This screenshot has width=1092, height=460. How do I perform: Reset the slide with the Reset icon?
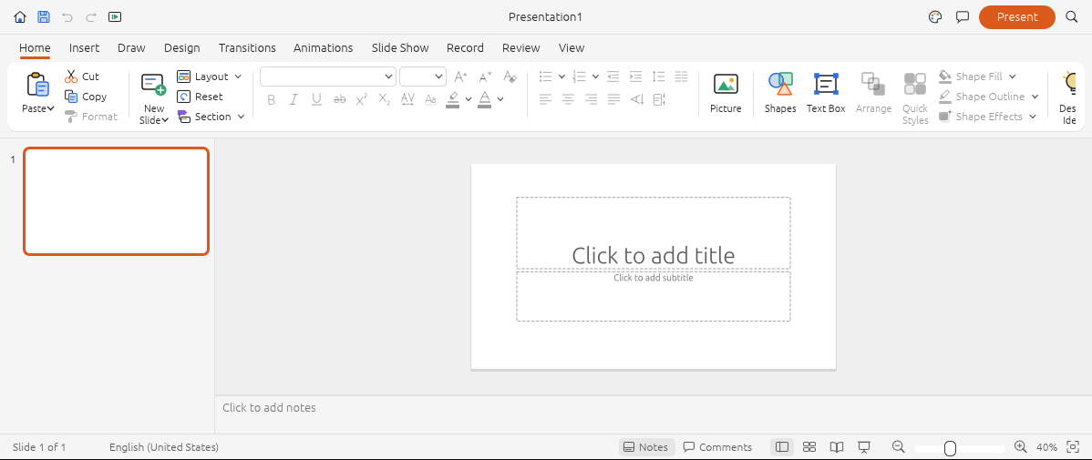184,97
